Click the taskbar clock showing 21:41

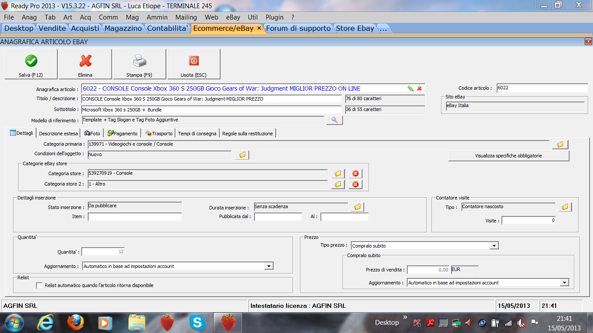click(564, 319)
